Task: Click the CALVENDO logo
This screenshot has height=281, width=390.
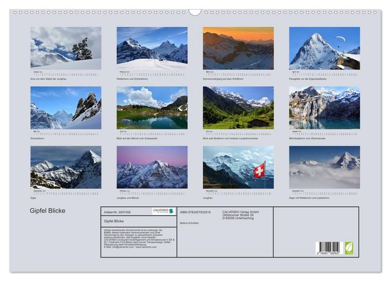Action: click(163, 211)
